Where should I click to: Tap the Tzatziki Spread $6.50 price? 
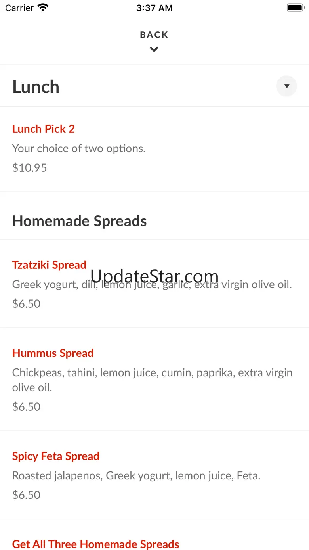pyautogui.click(x=27, y=304)
